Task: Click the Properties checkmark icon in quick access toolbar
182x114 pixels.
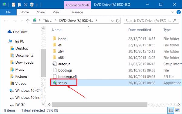Action: [14, 5]
